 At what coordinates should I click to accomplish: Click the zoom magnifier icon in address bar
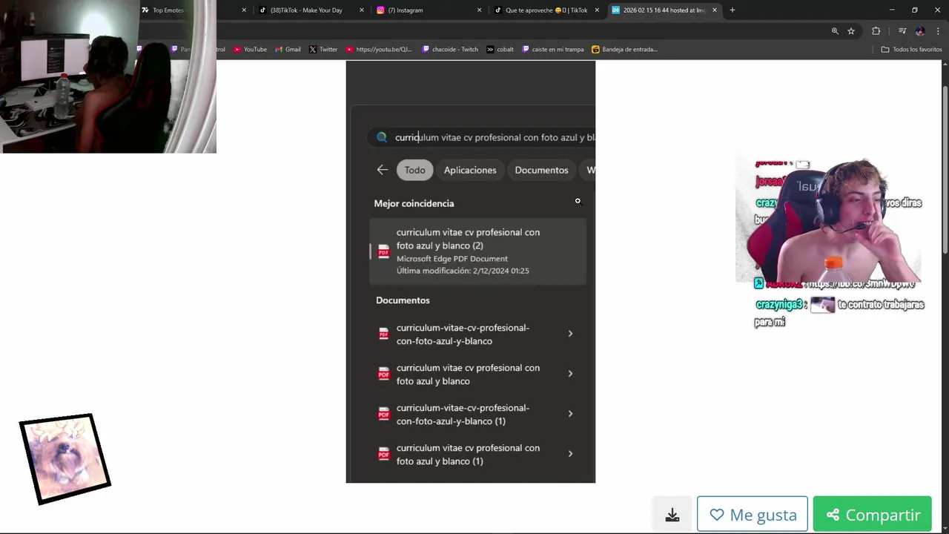point(835,31)
